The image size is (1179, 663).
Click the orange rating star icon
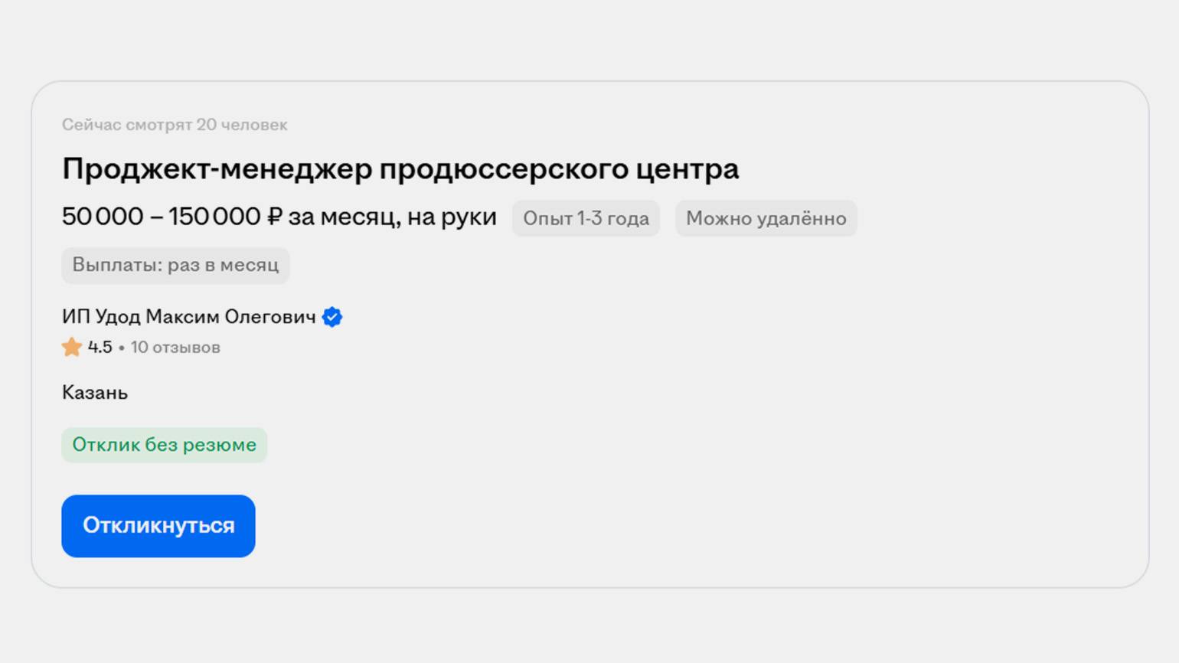click(x=72, y=348)
